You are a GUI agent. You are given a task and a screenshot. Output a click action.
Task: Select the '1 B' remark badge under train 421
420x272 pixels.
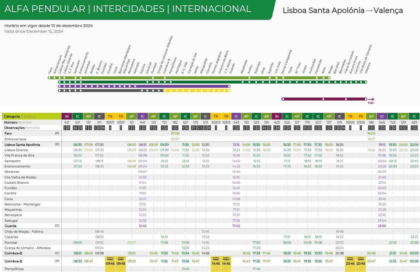(67, 128)
